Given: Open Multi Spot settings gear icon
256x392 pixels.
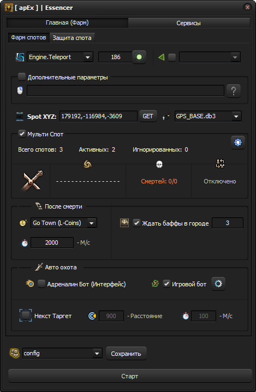Looking at the screenshot, I should point(238,142).
